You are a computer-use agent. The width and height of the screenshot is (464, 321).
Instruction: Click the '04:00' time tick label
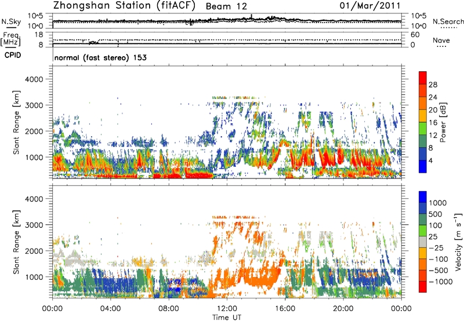coord(110,309)
